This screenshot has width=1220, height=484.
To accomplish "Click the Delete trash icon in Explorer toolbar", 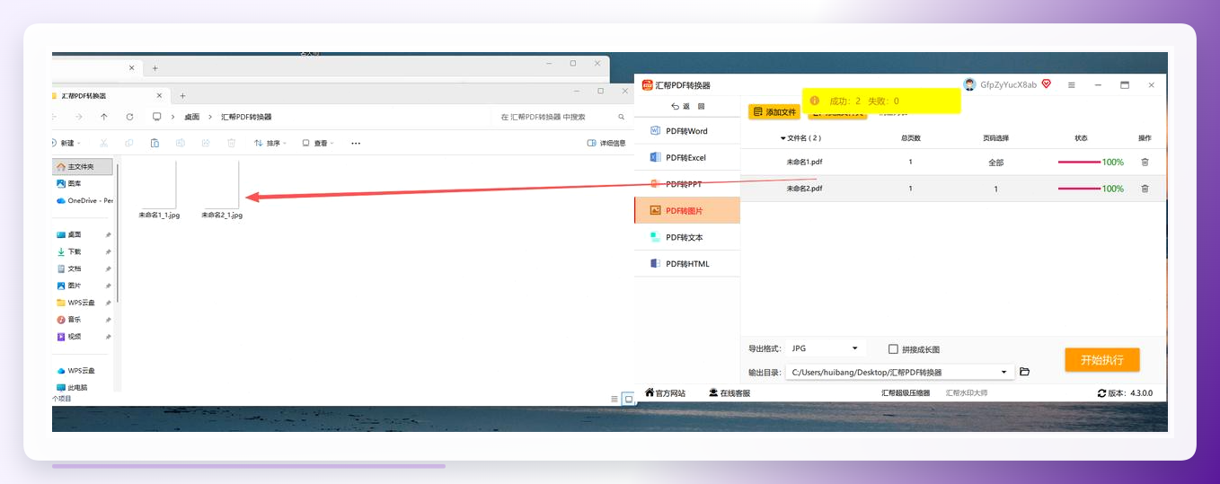I will click(x=232, y=143).
